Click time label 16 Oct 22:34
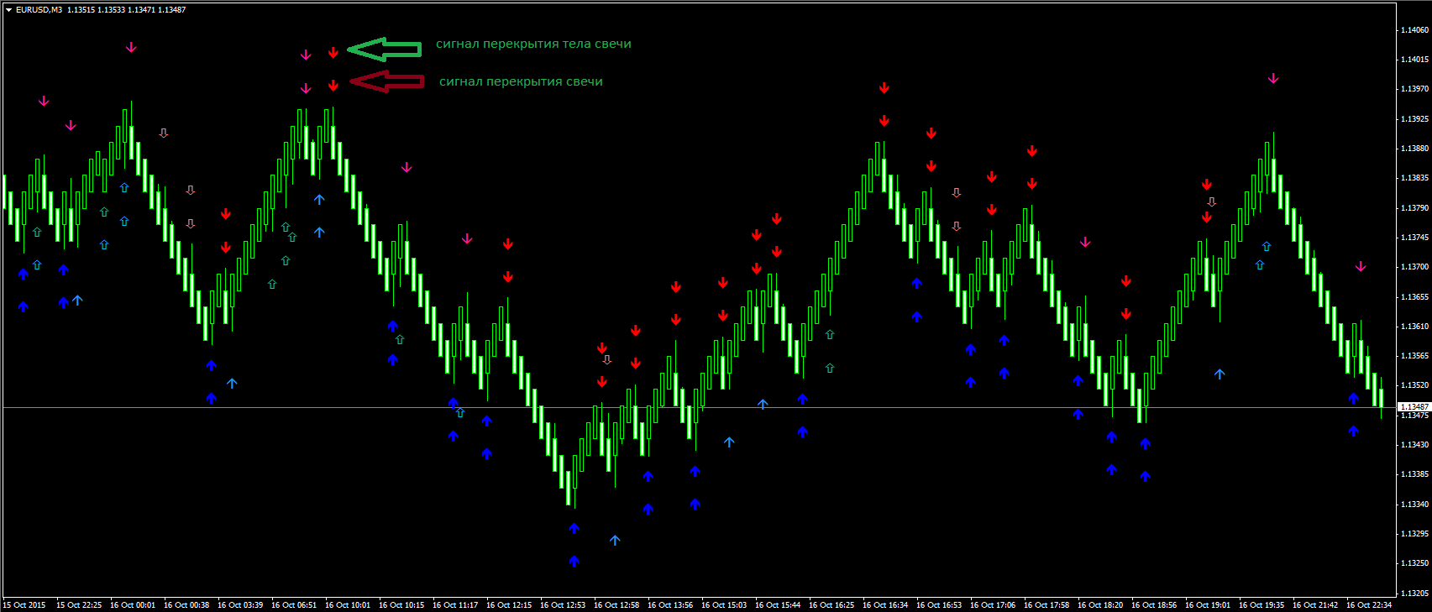The width and height of the screenshot is (1432, 612). [x=1369, y=605]
